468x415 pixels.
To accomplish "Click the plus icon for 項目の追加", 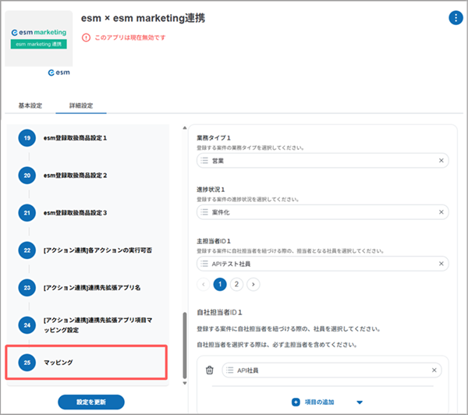I will coord(296,402).
